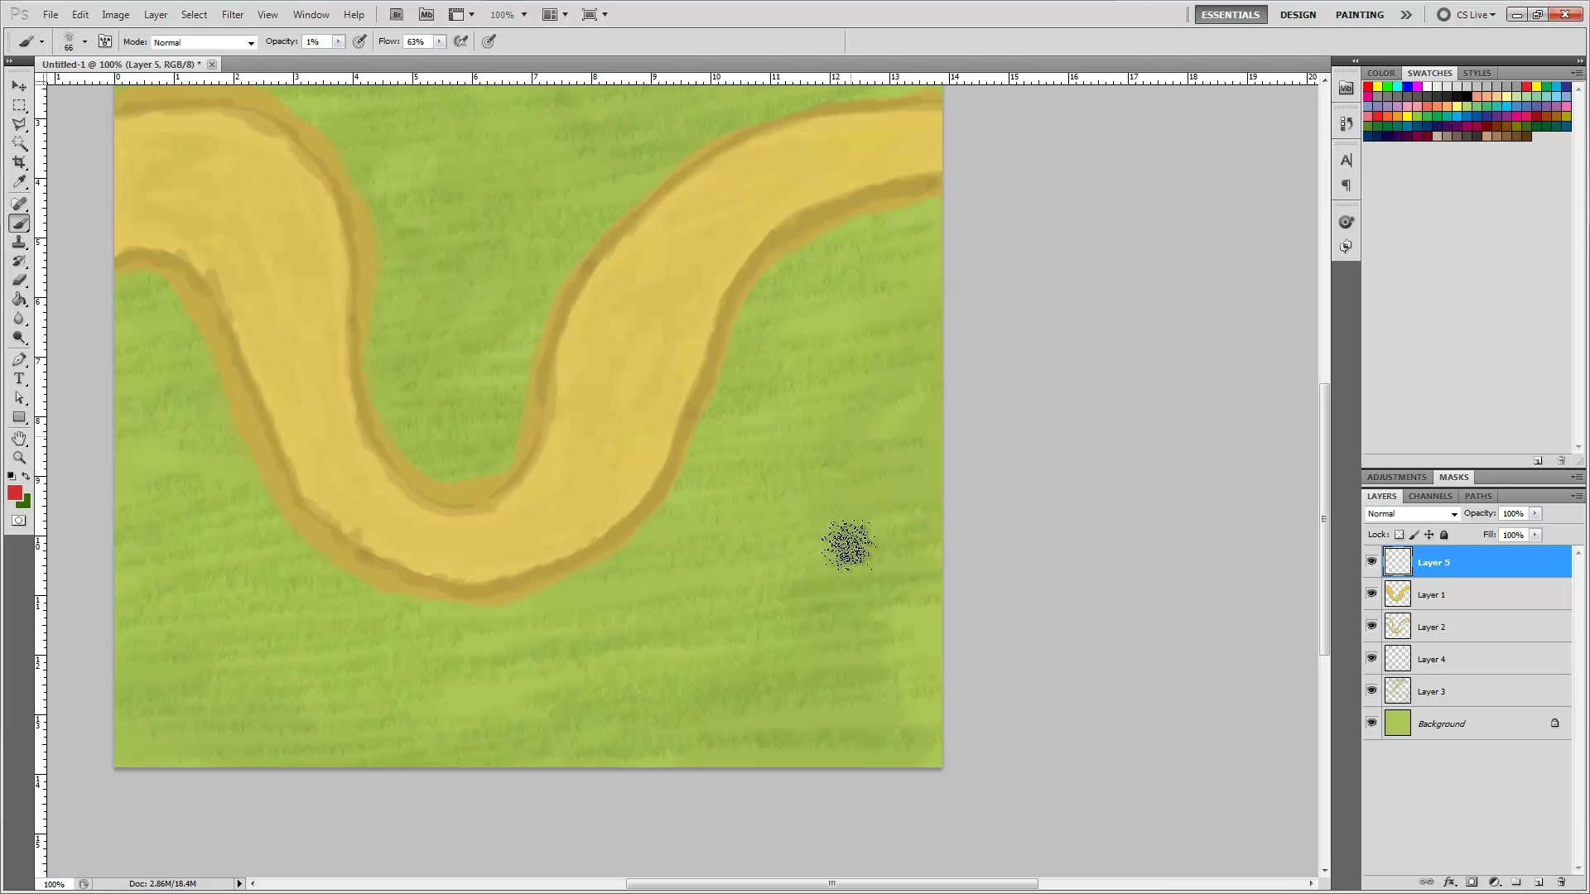This screenshot has width=1590, height=894.
Task: Switch to the Color tab
Action: pos(1380,73)
